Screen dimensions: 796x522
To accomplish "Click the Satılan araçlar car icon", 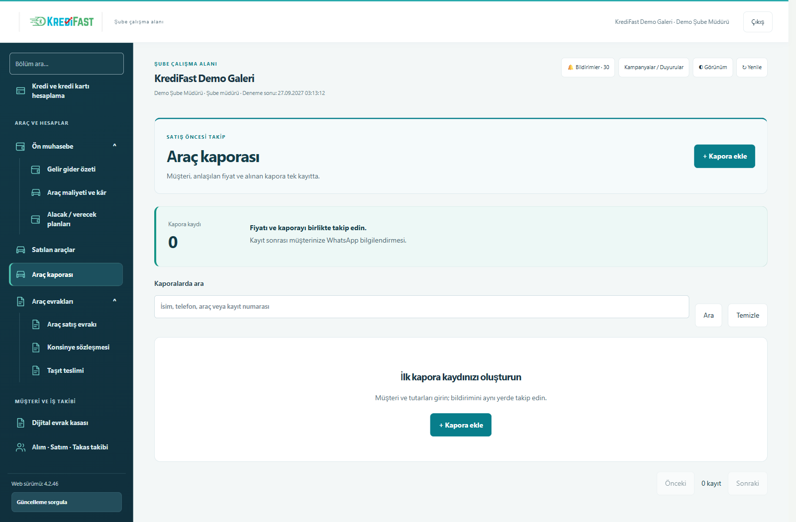I will pos(20,250).
